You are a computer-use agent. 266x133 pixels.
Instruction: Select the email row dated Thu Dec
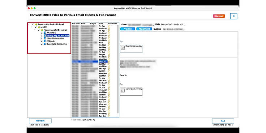[x=95, y=111]
